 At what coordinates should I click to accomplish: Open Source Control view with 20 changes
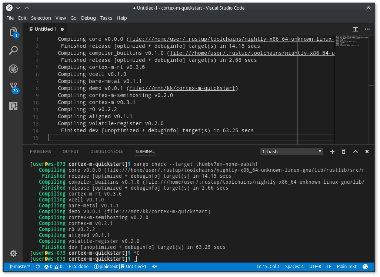(x=14, y=87)
